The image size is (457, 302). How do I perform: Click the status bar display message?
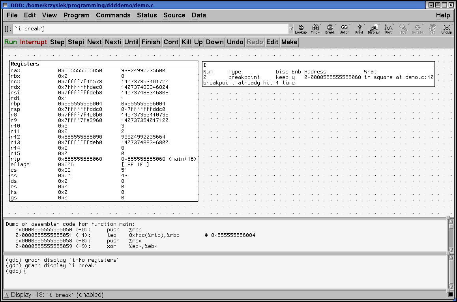click(x=57, y=295)
